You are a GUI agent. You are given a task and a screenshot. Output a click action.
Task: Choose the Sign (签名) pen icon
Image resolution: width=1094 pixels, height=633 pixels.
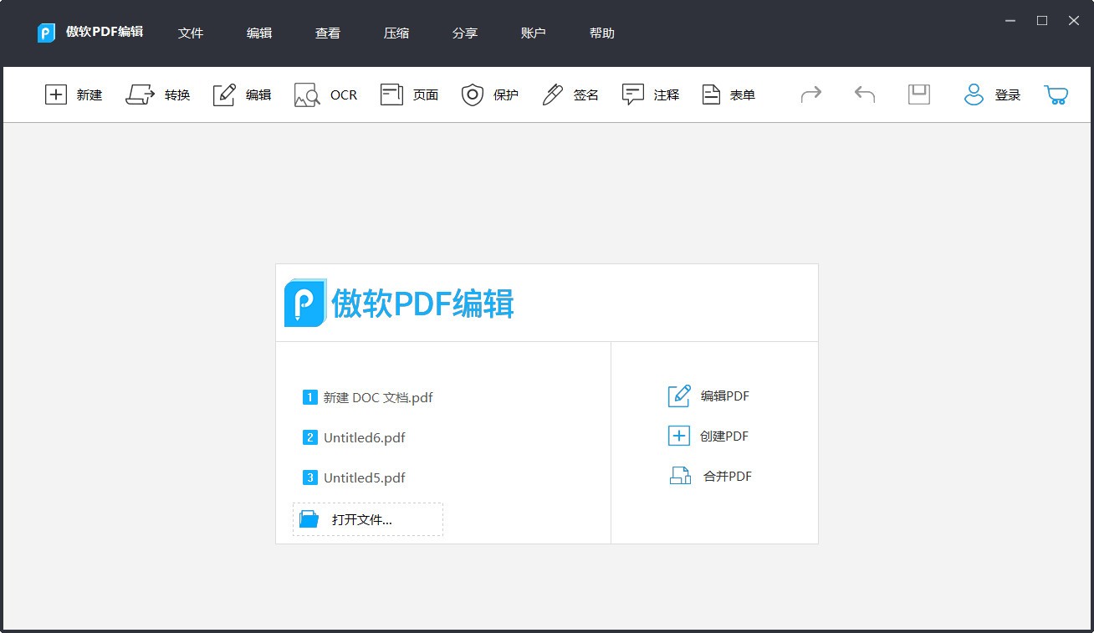tap(553, 94)
